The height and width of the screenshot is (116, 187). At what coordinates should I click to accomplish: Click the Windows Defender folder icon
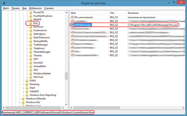coord(23,99)
